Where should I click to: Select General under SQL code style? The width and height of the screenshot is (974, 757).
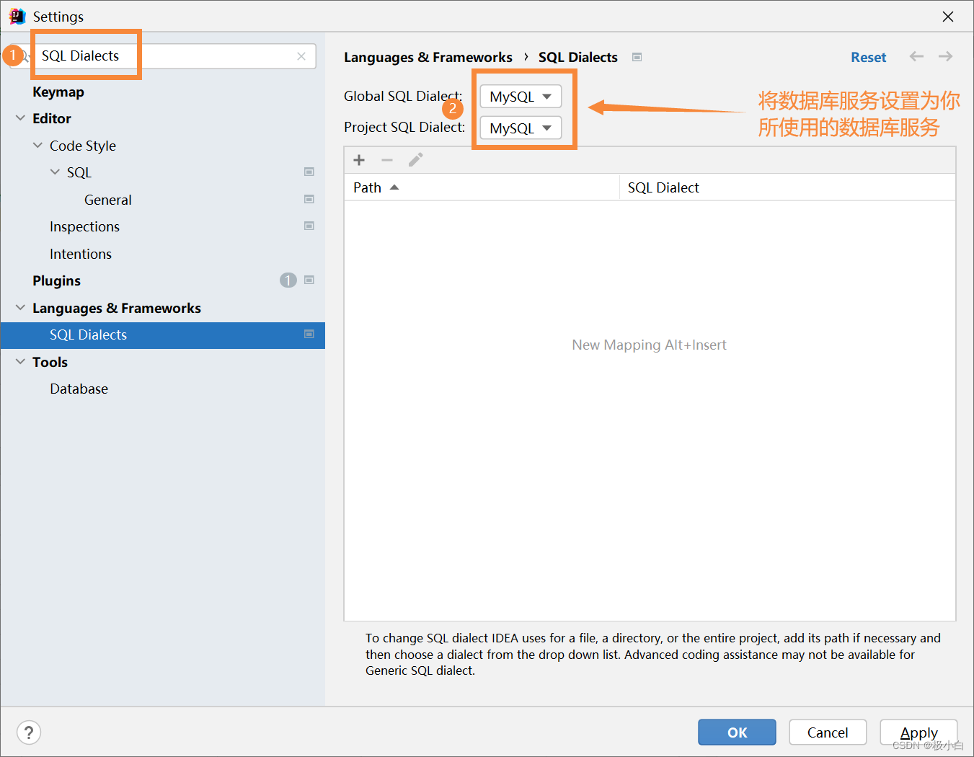coord(108,200)
